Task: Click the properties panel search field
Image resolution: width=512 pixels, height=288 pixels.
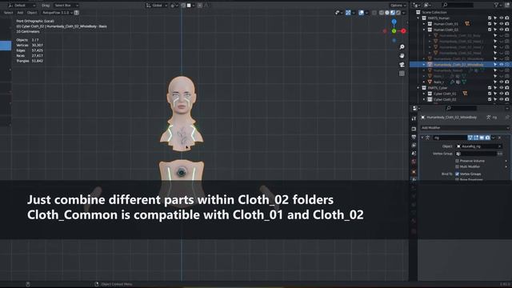Action: pos(461,108)
